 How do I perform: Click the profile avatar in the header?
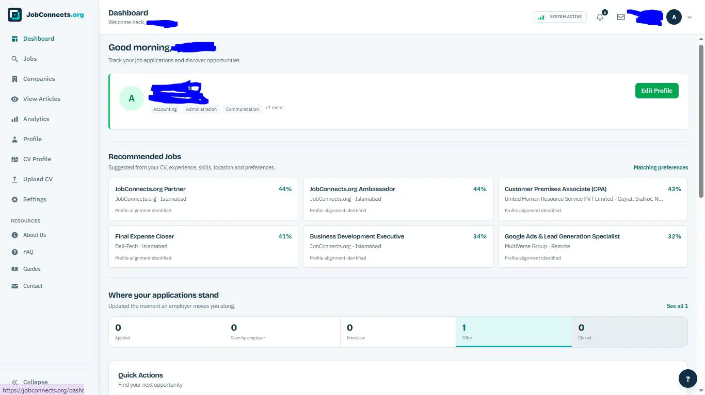[x=674, y=17]
